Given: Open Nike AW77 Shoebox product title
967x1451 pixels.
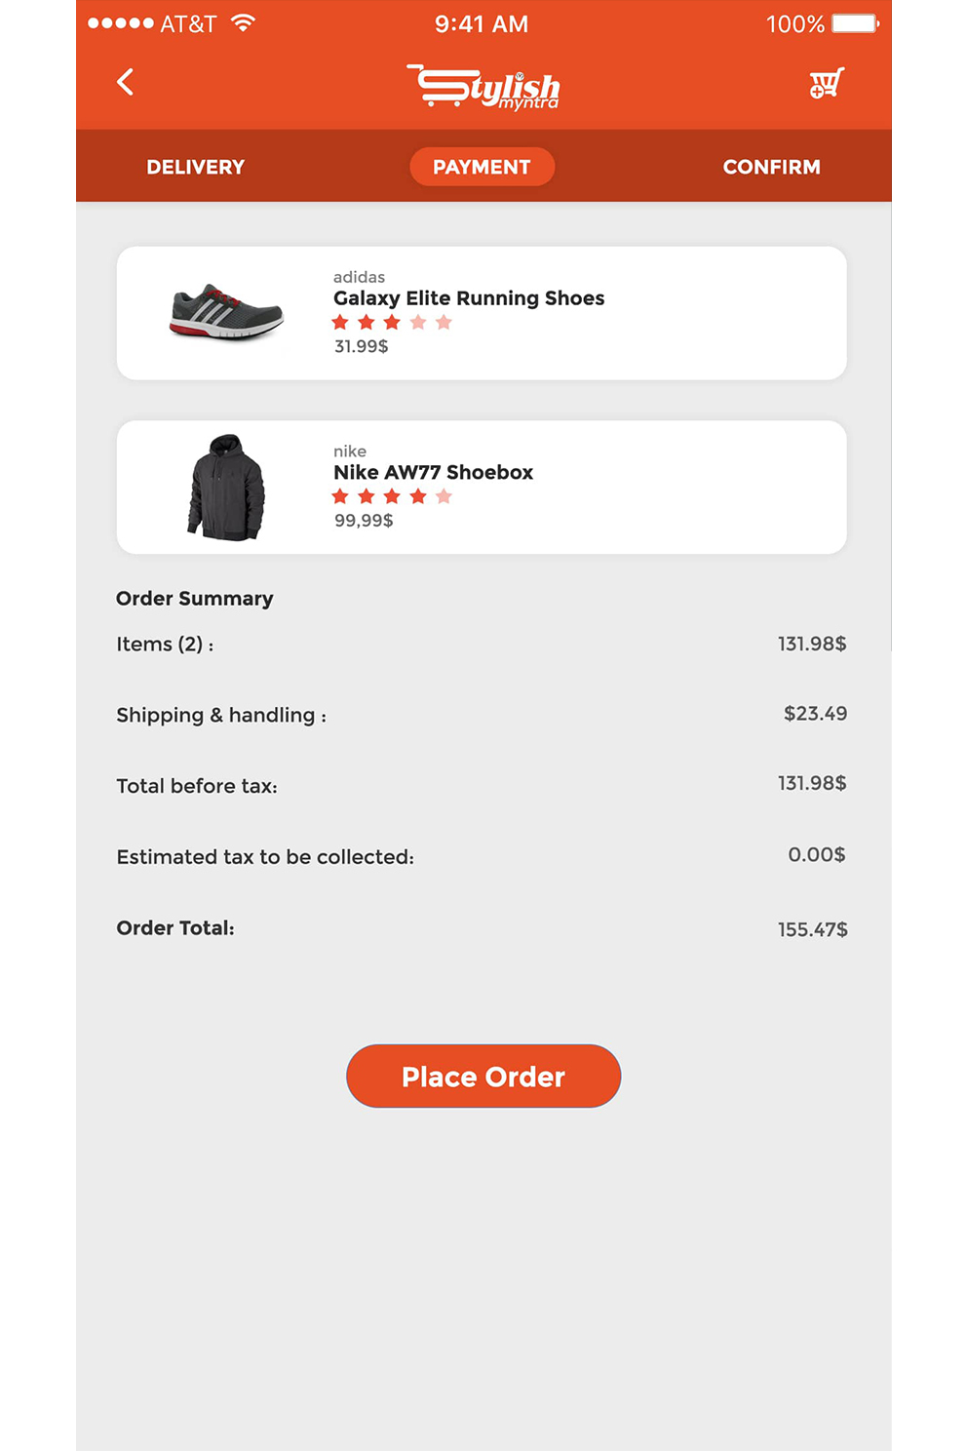Looking at the screenshot, I should (x=434, y=472).
